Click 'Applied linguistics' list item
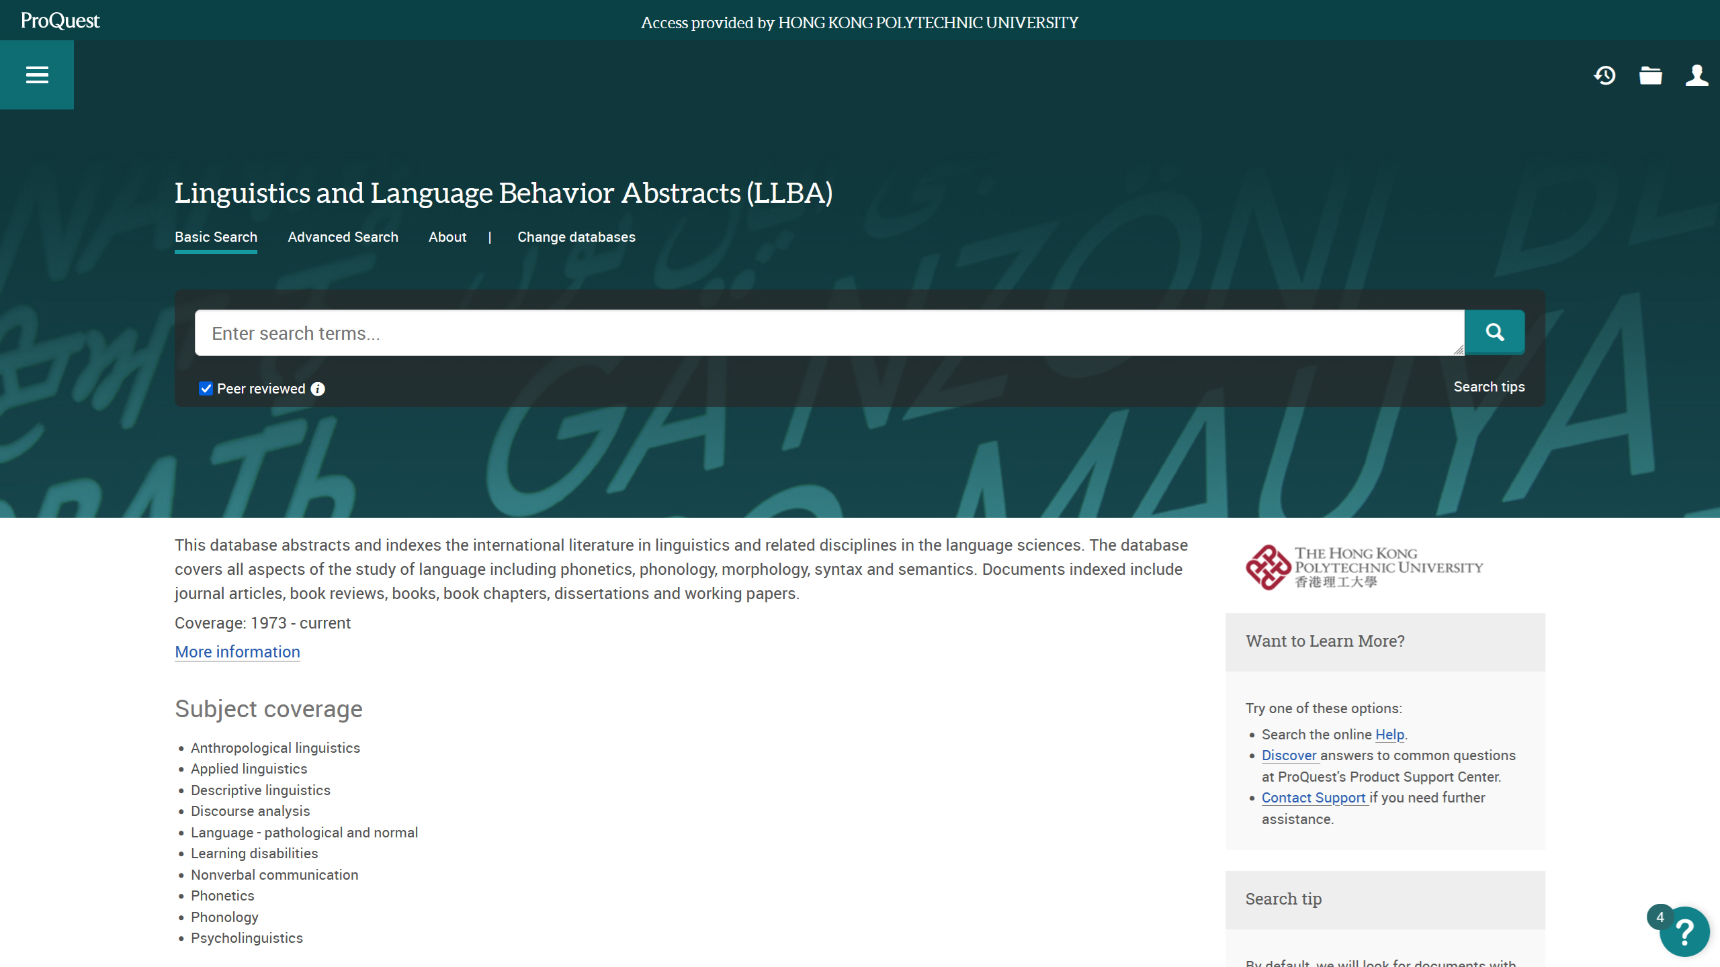The image size is (1720, 967). 249,769
